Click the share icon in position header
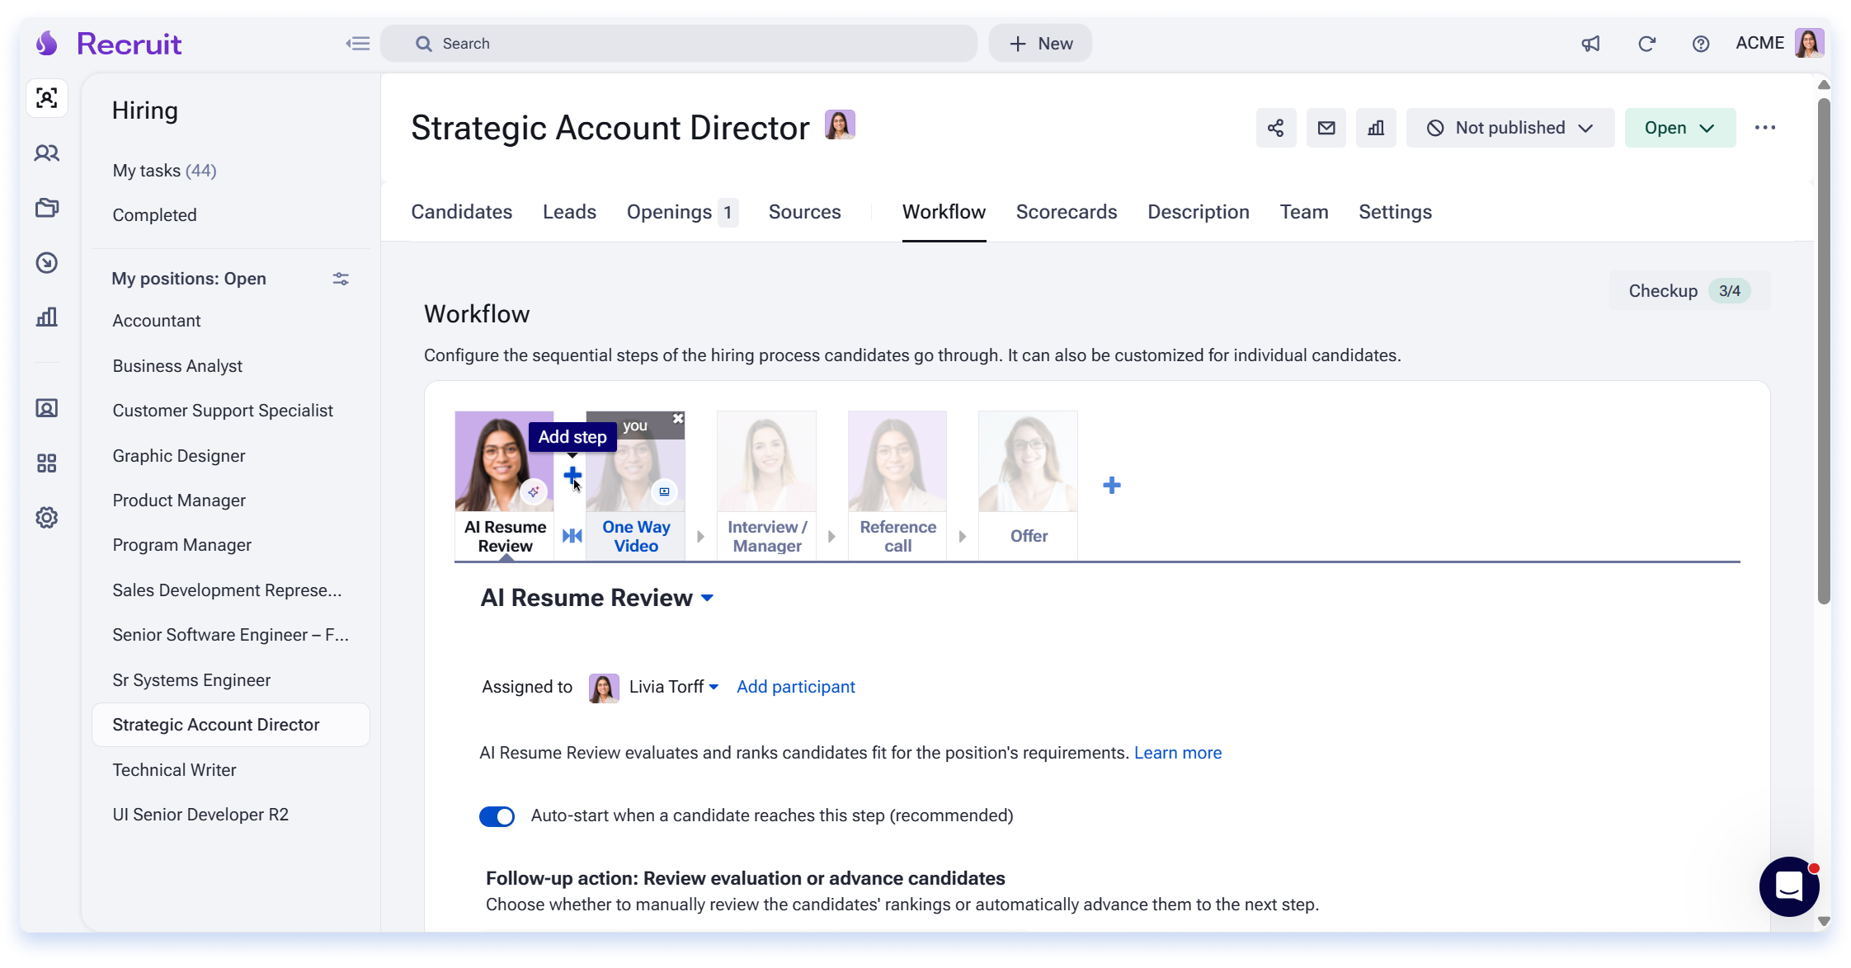 point(1275,128)
